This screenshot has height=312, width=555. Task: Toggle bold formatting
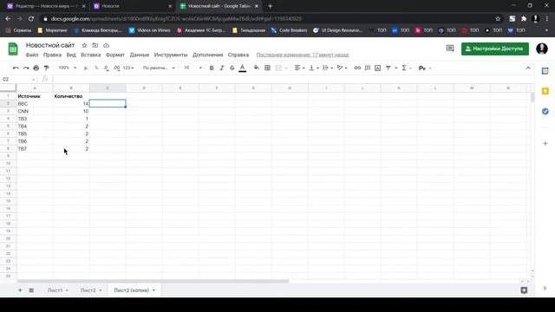pyautogui.click(x=212, y=68)
